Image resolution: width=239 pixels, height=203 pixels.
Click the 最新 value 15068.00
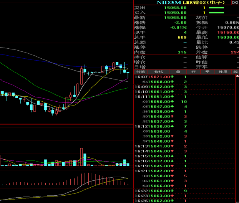(175, 18)
